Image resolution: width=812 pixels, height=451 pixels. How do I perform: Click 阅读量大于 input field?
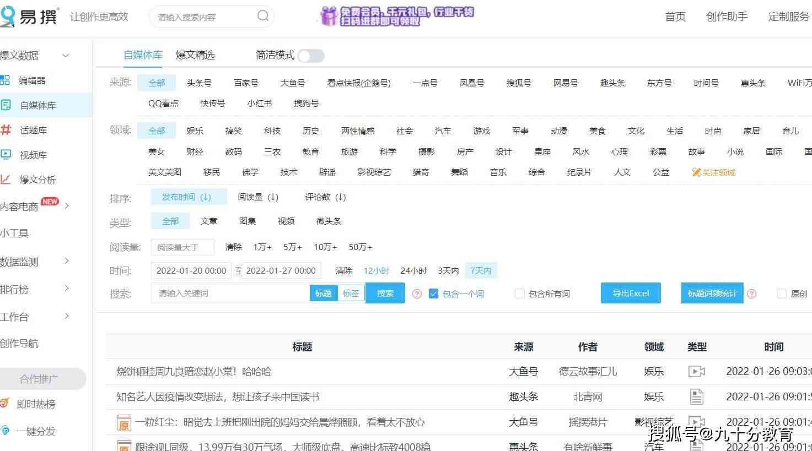(x=182, y=247)
